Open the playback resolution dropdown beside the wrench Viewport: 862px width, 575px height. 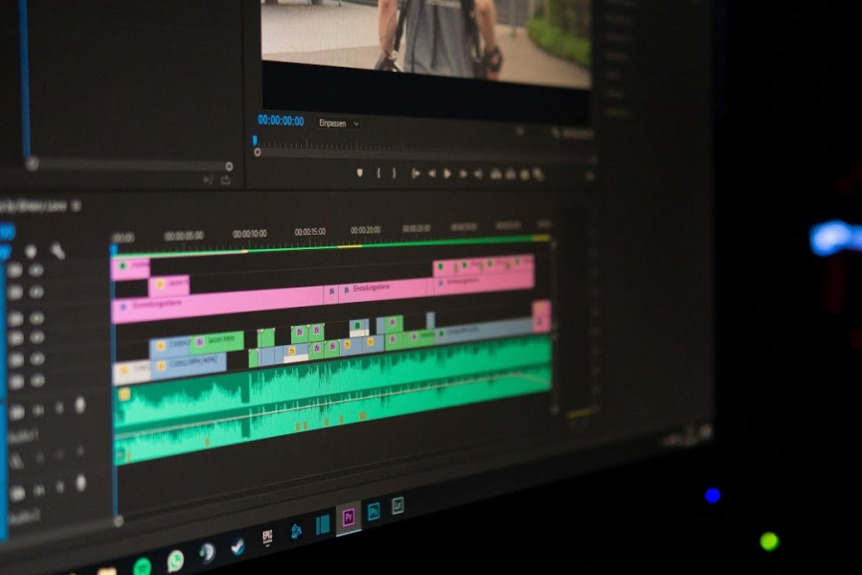coord(519,131)
